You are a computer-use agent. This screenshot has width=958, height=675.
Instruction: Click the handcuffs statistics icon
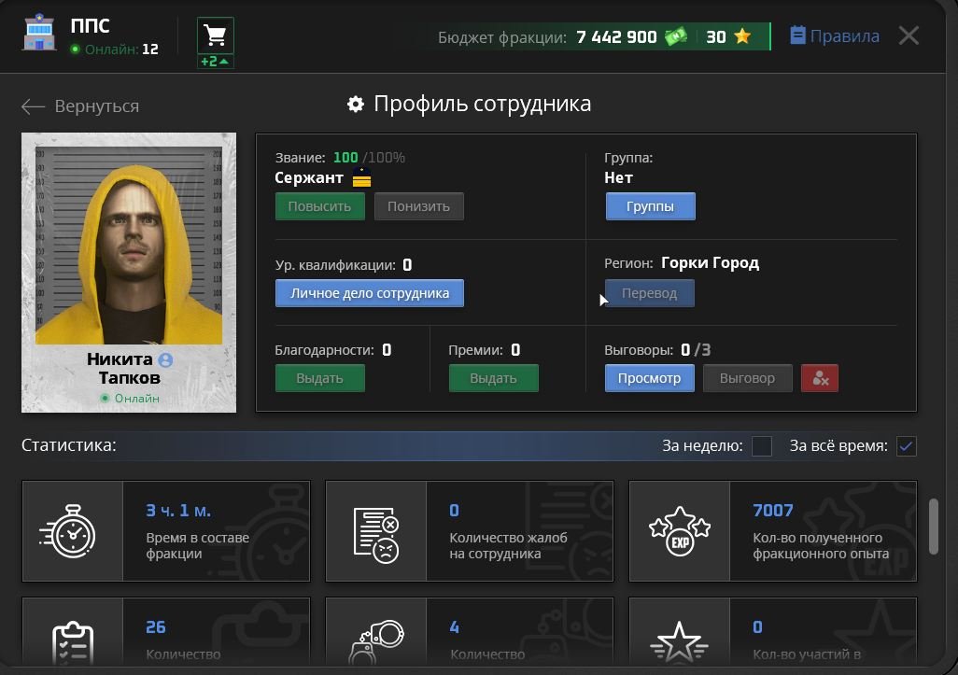pos(376,641)
